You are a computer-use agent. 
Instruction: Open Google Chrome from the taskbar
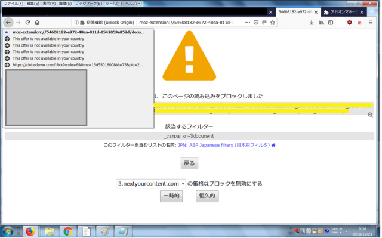68,231
